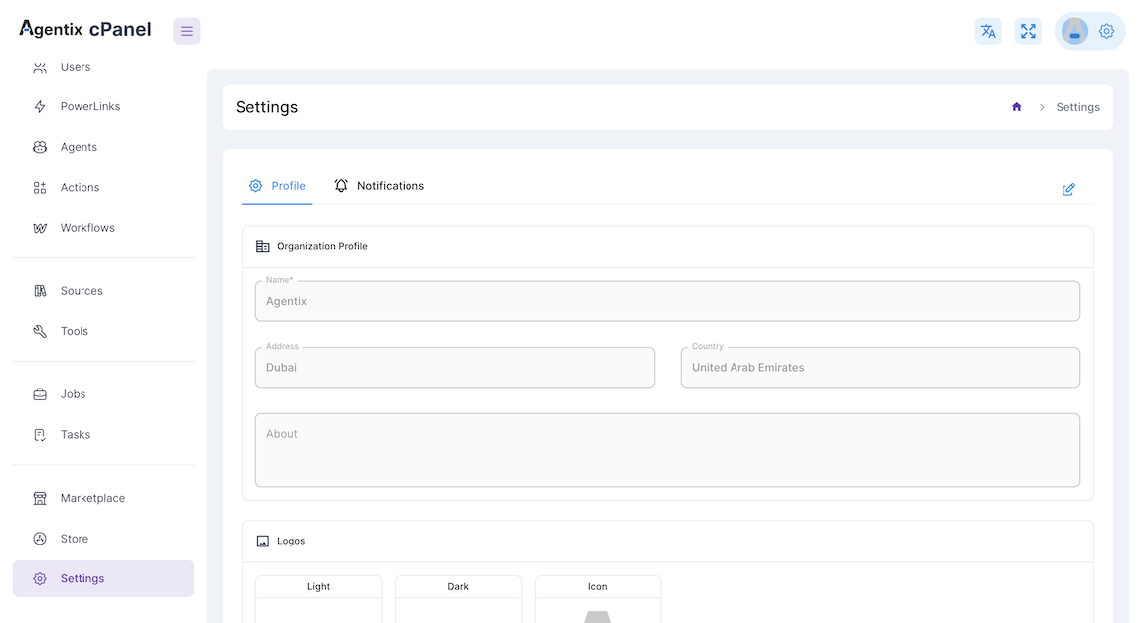Click the Logos image icon

pos(262,542)
